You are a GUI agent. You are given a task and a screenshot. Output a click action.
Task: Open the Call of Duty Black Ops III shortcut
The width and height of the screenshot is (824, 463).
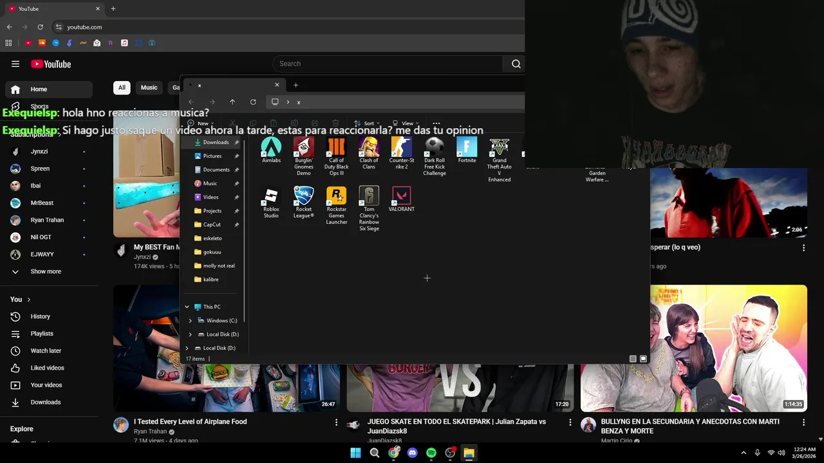click(336, 156)
